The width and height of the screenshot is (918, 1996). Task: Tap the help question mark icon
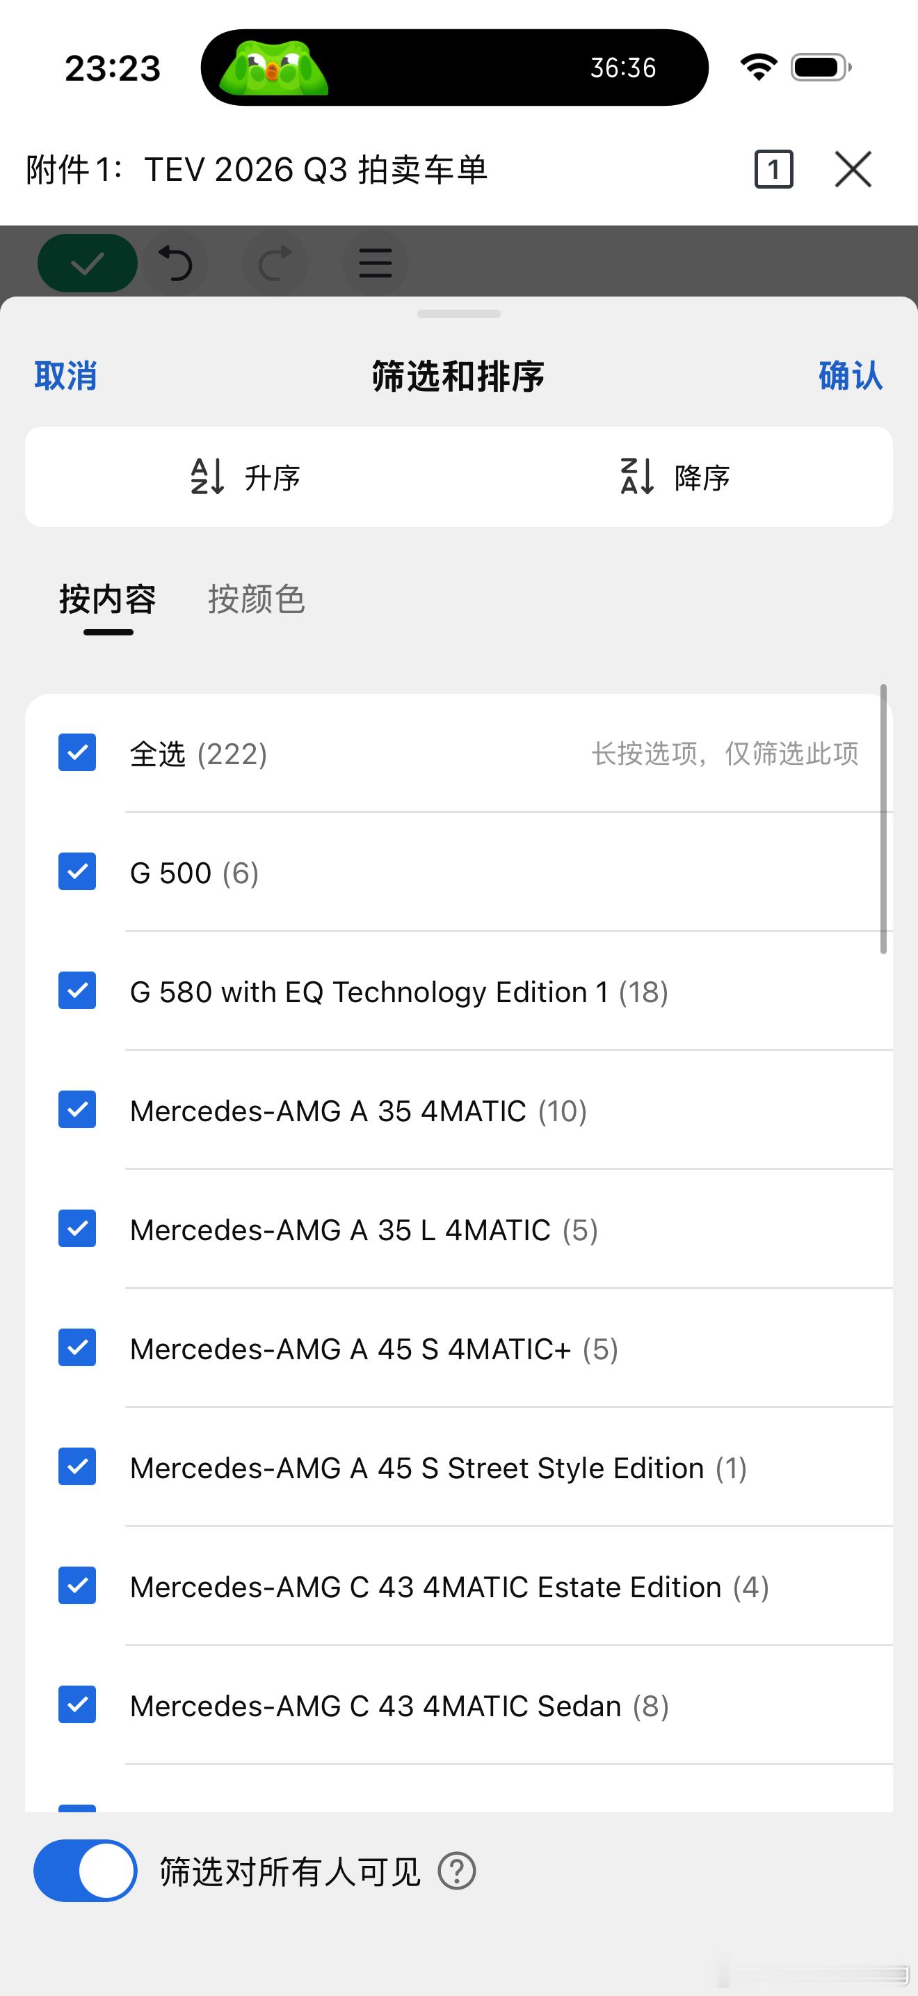pos(457,1871)
